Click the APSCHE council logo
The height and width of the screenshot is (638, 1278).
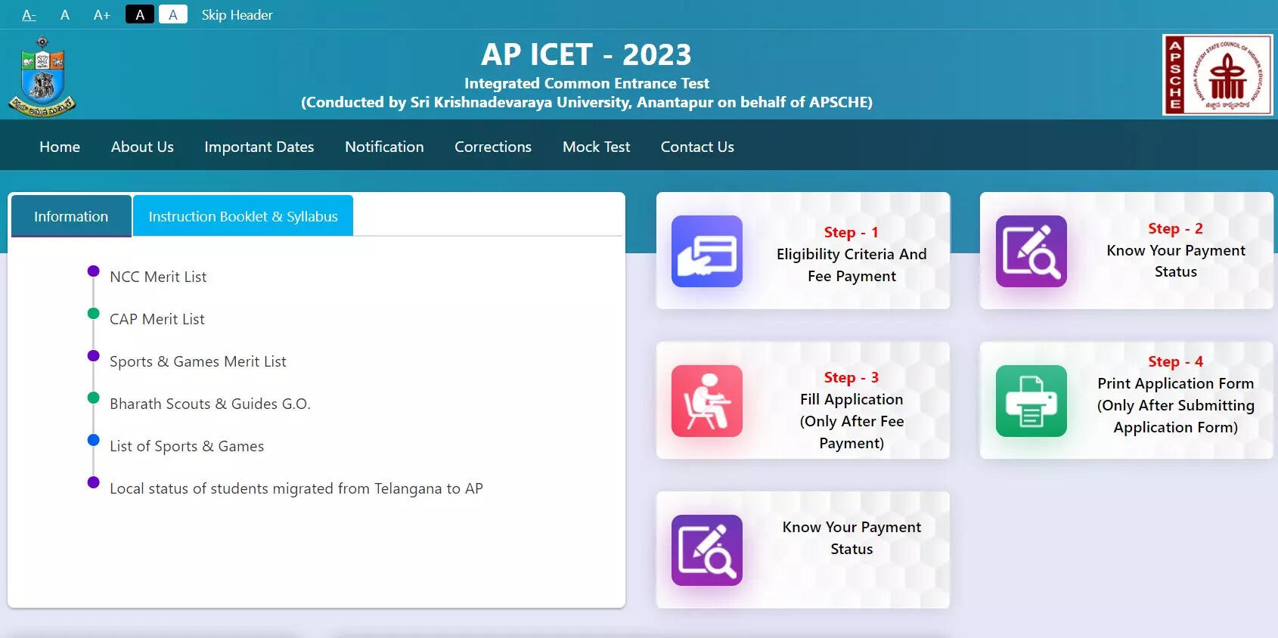pyautogui.click(x=1218, y=75)
